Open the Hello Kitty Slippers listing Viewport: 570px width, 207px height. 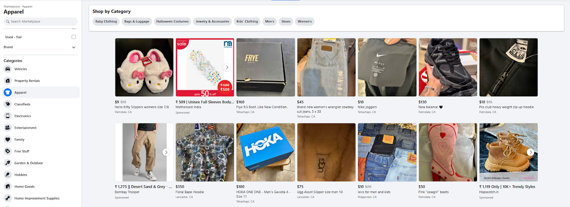point(144,67)
